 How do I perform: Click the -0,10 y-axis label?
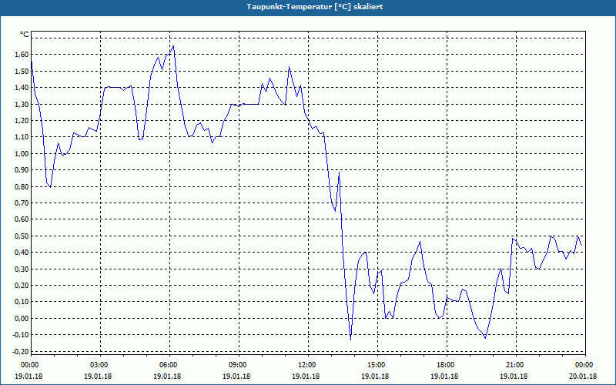(22, 335)
